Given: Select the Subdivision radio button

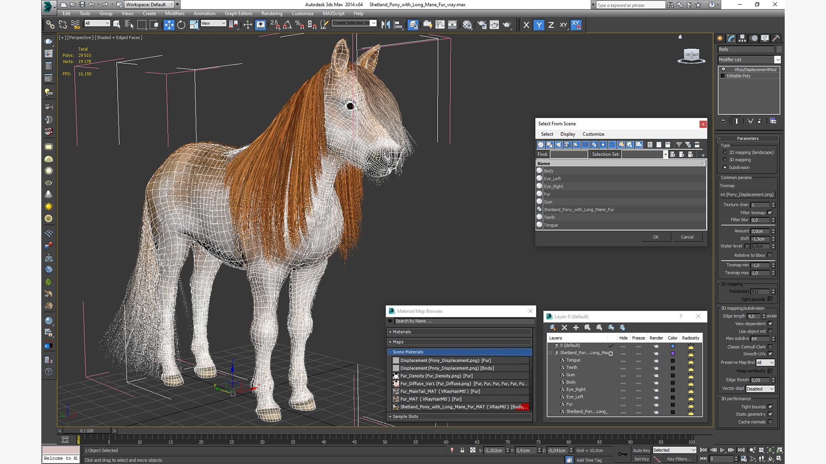Looking at the screenshot, I should point(725,168).
